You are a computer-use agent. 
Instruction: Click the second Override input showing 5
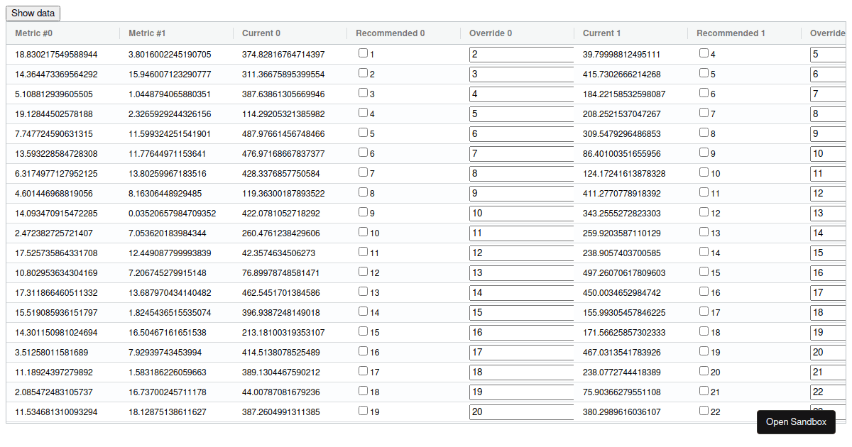pyautogui.click(x=828, y=54)
